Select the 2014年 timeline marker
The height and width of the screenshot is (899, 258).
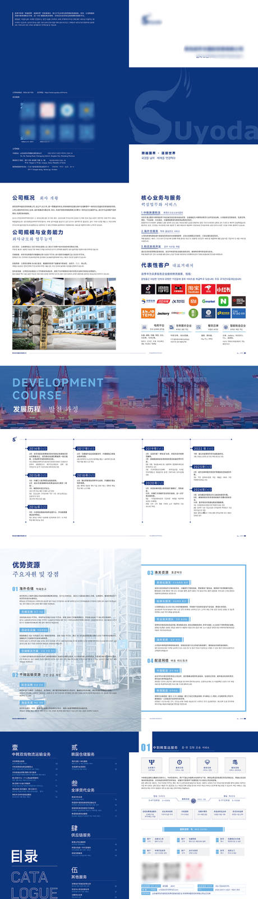(38, 448)
